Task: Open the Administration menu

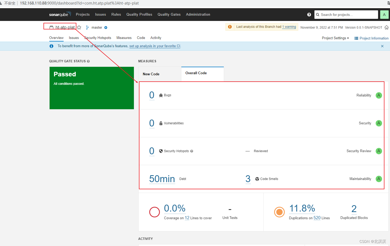Action: click(x=198, y=14)
